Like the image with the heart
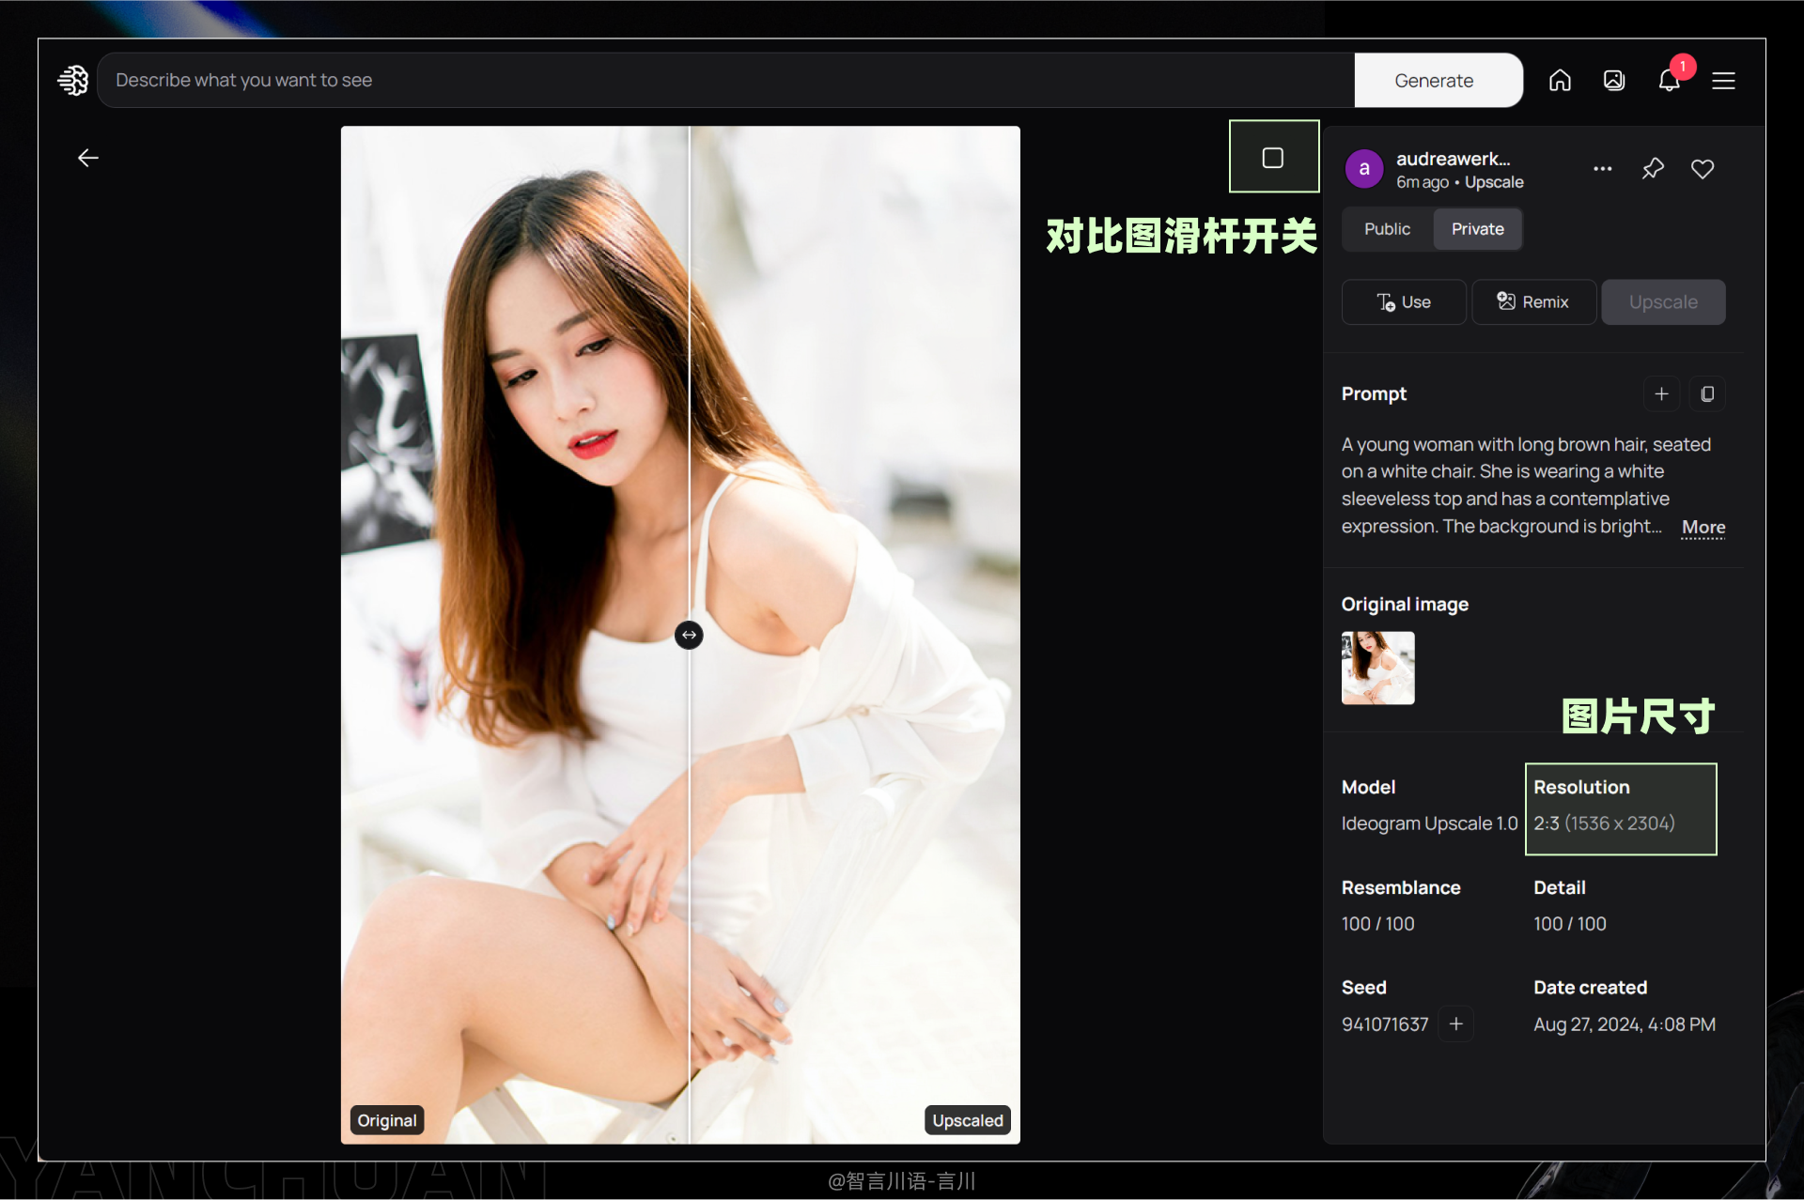 point(1703,169)
